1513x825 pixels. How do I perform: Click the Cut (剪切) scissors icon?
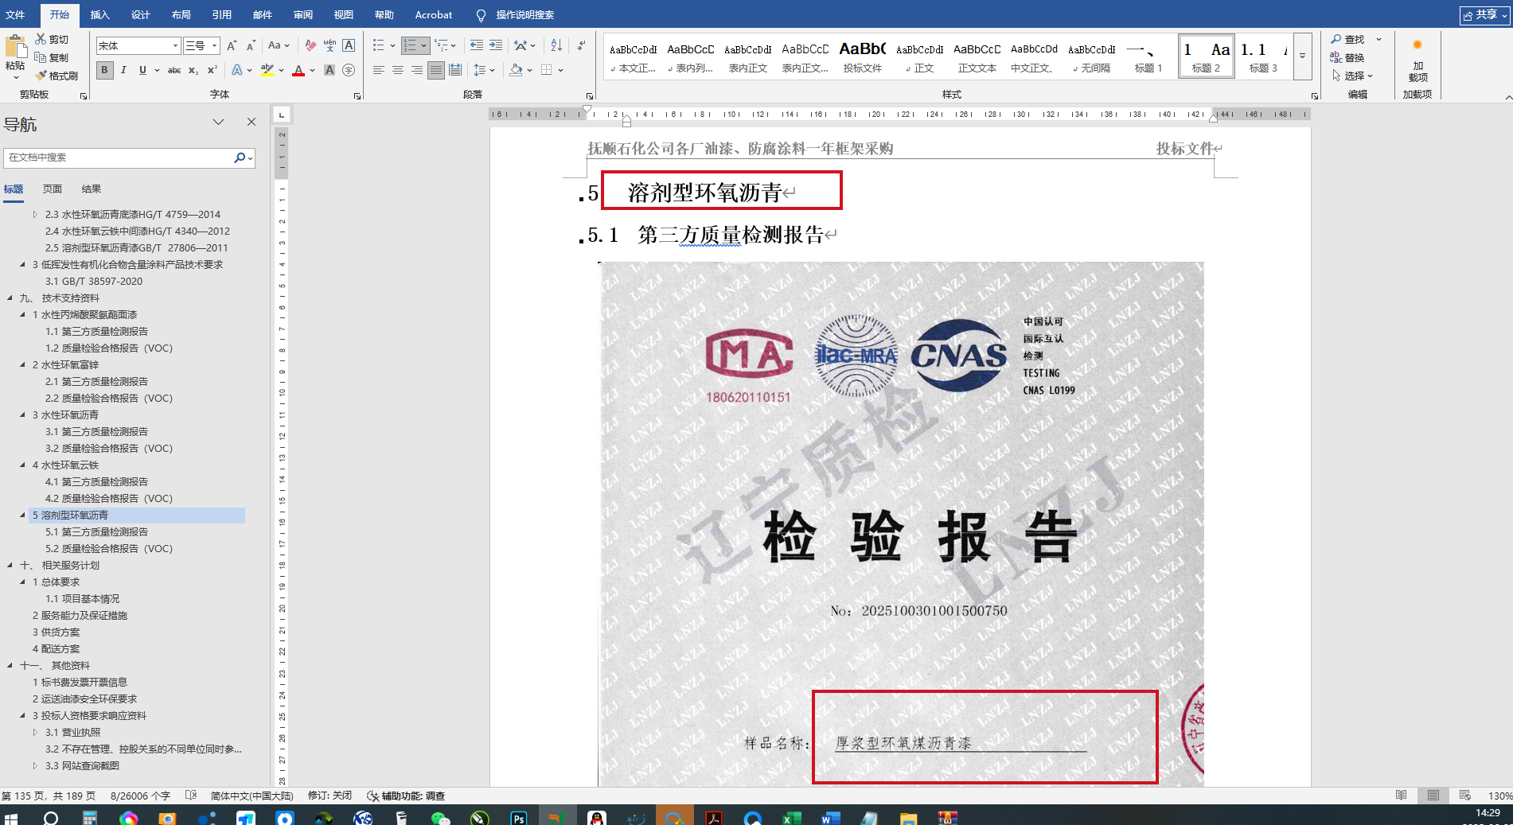pos(41,39)
